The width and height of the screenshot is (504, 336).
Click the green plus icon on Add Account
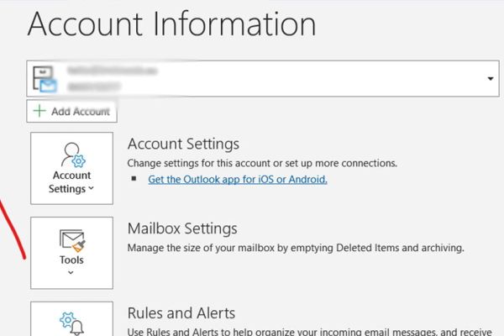(39, 111)
